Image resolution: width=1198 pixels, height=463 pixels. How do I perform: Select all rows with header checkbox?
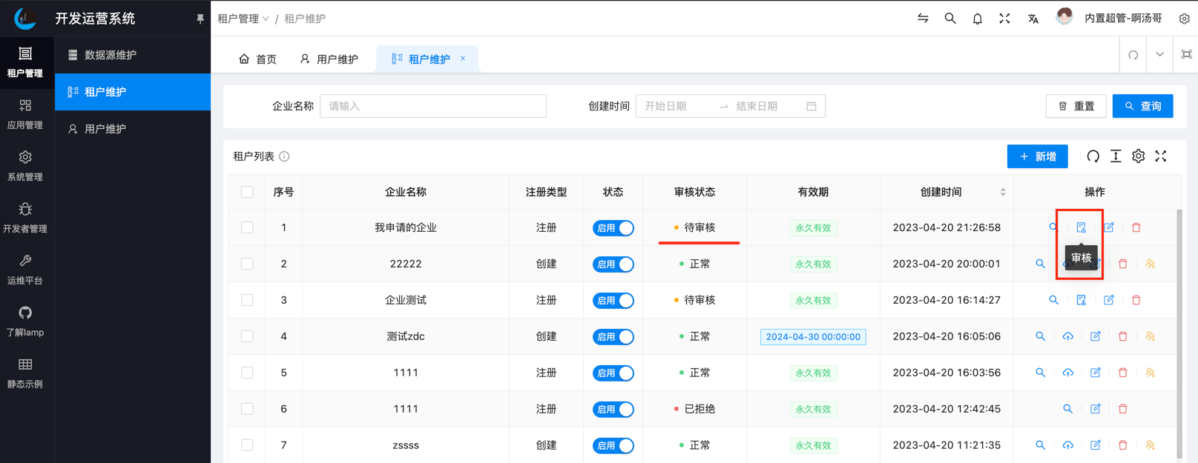(247, 192)
